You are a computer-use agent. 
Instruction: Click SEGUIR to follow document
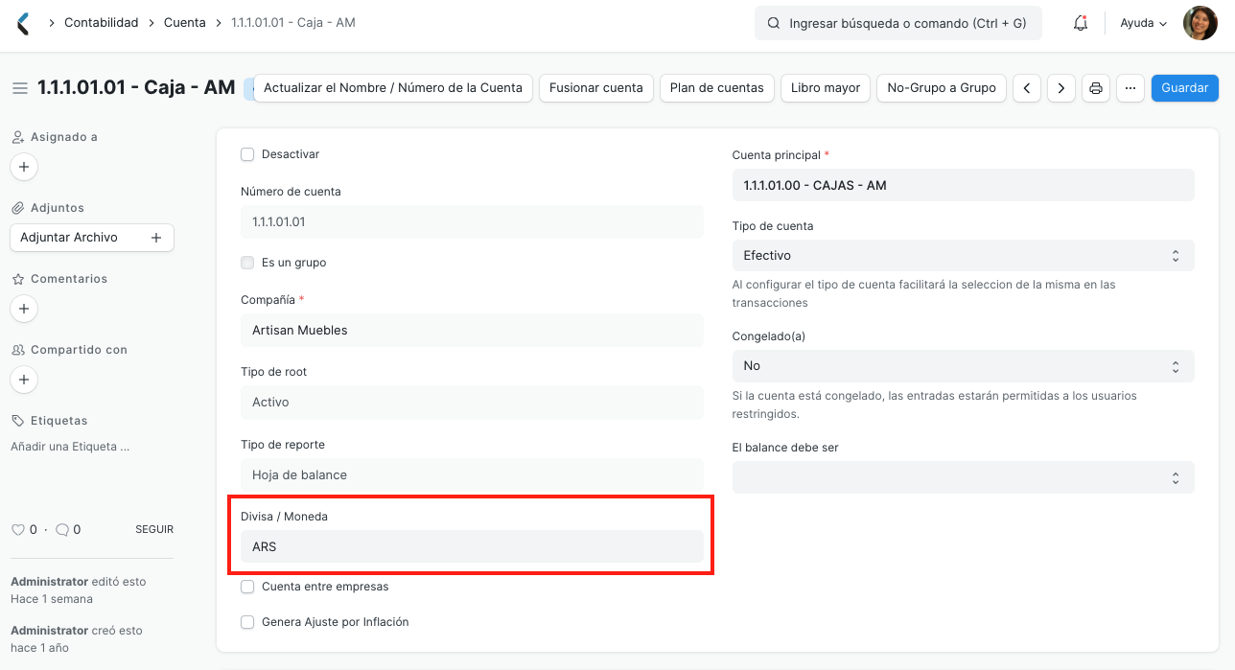(154, 529)
